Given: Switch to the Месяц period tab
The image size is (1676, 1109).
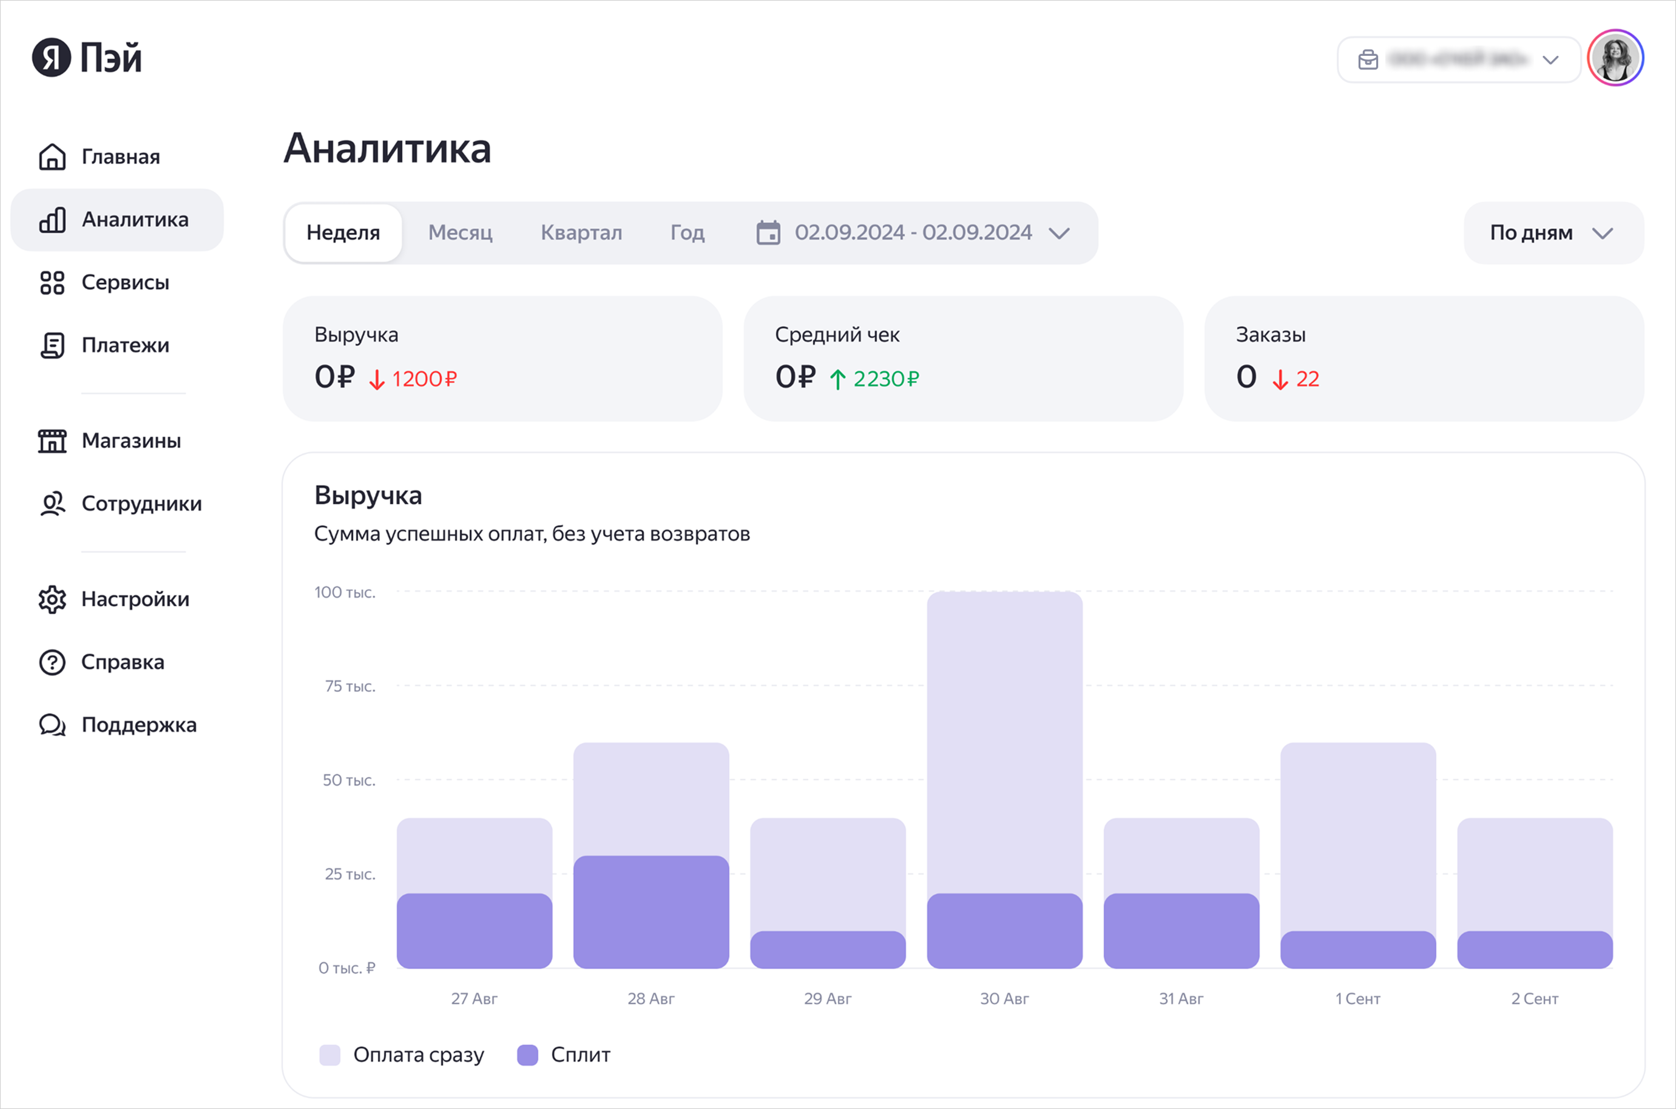Looking at the screenshot, I should point(460,233).
